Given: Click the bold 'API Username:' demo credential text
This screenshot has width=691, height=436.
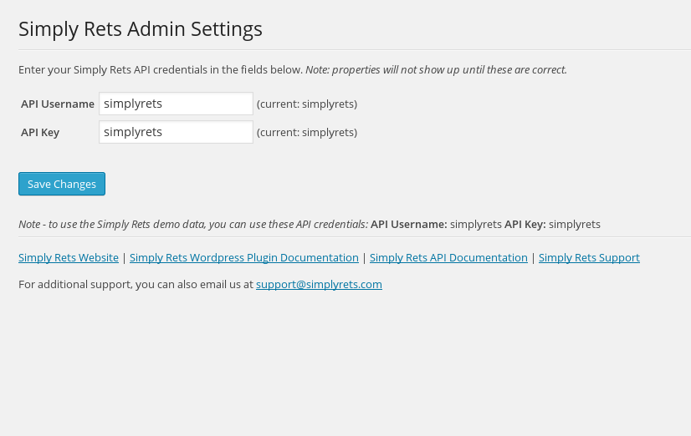Looking at the screenshot, I should tap(408, 225).
